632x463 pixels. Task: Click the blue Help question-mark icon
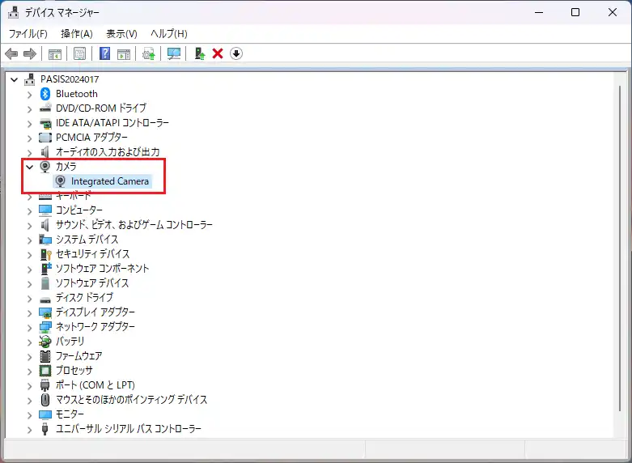(x=105, y=53)
